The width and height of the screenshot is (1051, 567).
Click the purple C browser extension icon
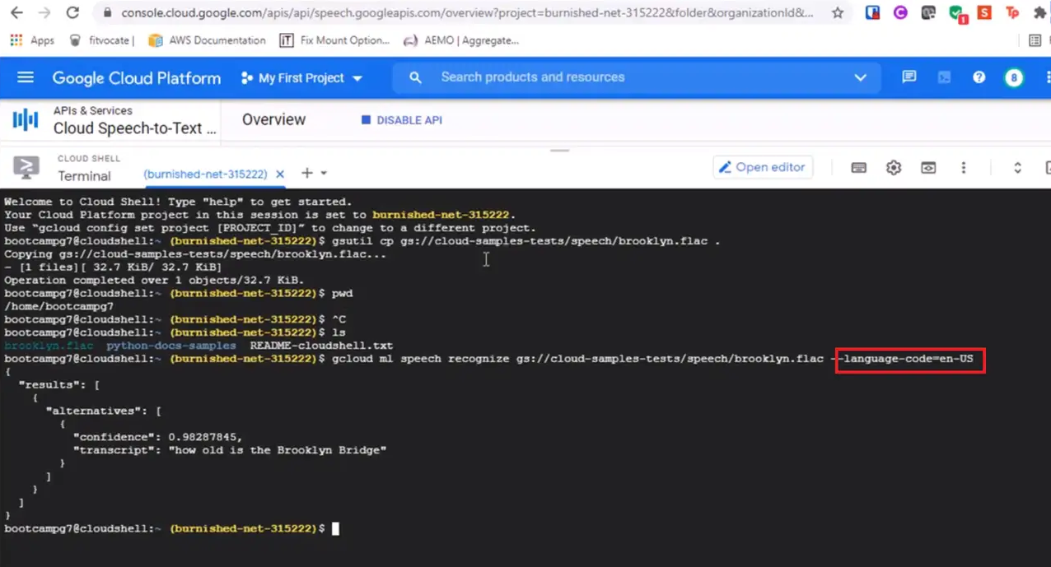[x=900, y=13]
